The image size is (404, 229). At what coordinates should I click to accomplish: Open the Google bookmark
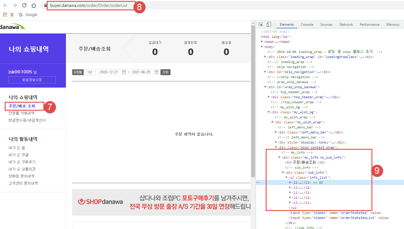28,14
